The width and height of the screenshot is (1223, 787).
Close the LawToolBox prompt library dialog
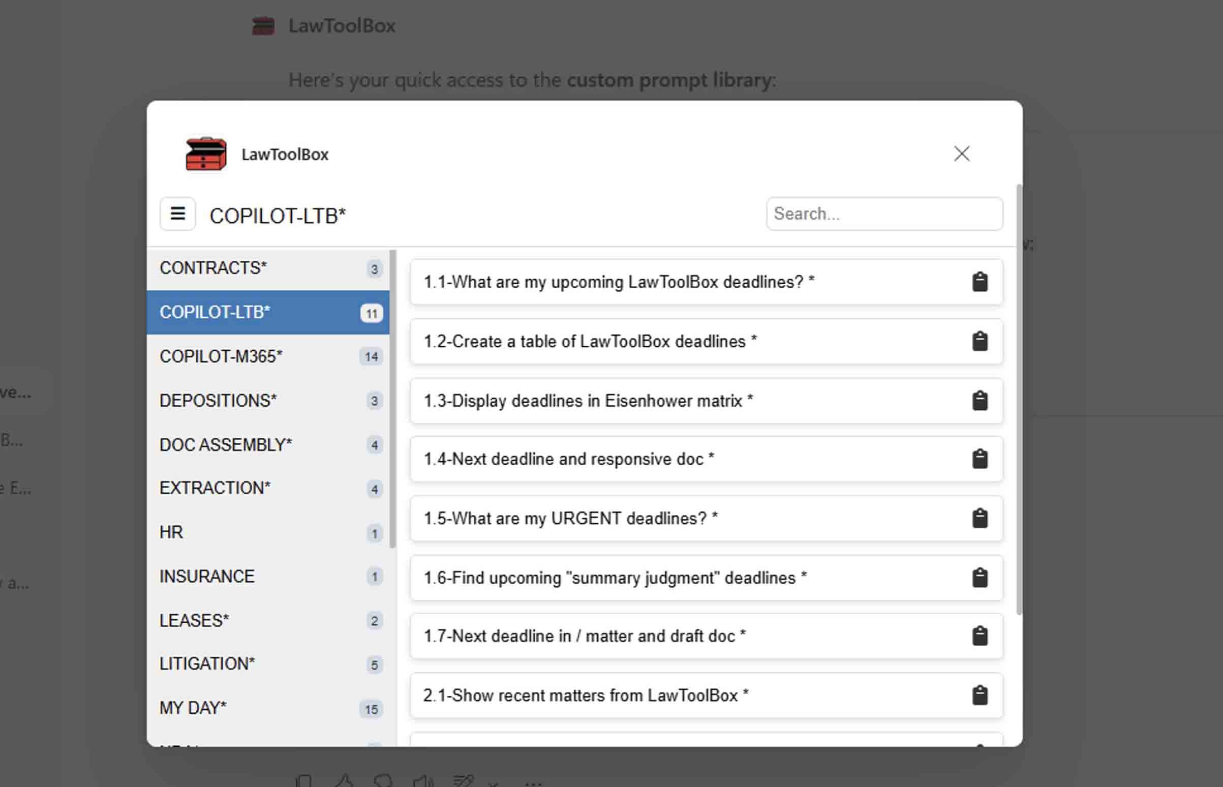click(x=961, y=154)
